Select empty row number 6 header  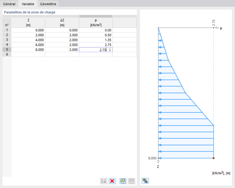click(x=7, y=54)
